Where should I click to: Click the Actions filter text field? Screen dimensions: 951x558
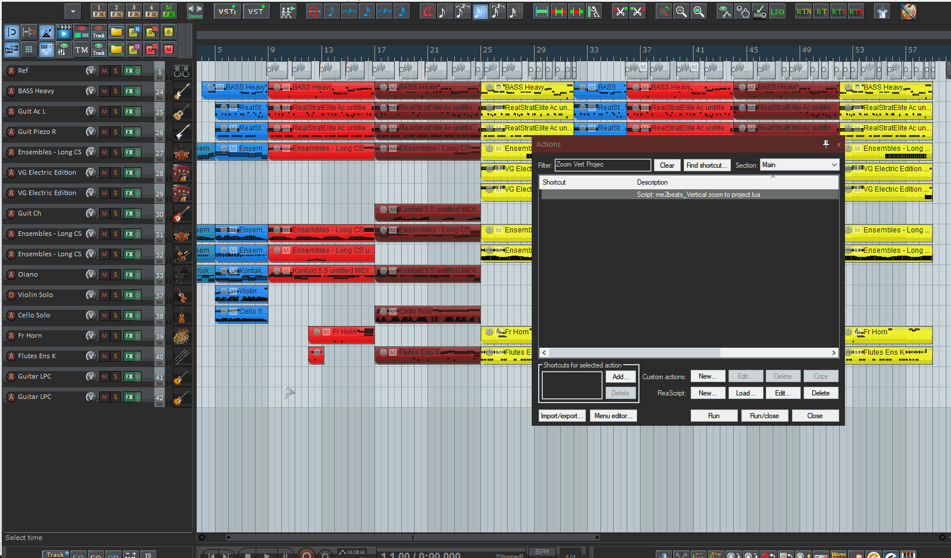[x=603, y=165]
